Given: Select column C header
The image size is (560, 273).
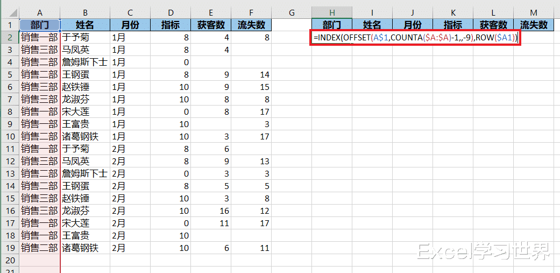Looking at the screenshot, I should click(130, 13).
